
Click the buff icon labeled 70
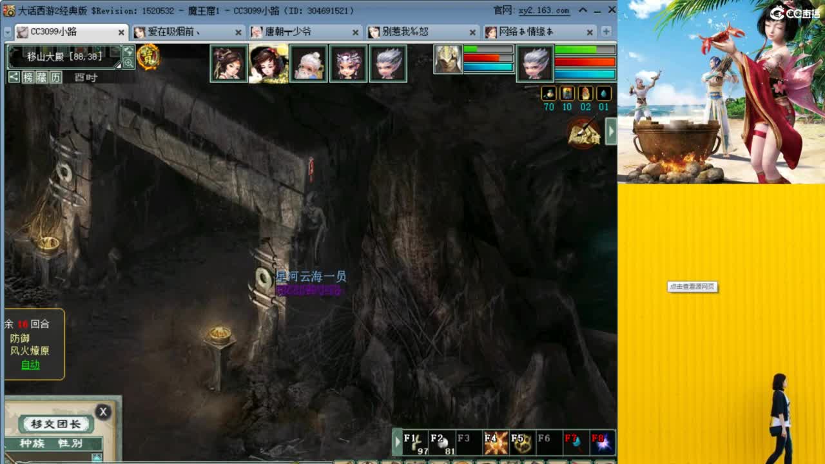[548, 93]
